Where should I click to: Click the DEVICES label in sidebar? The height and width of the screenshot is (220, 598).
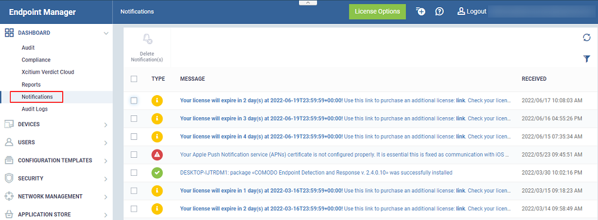[29, 124]
